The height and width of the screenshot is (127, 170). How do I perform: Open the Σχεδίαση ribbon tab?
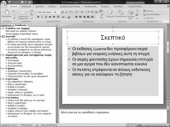(40, 7)
